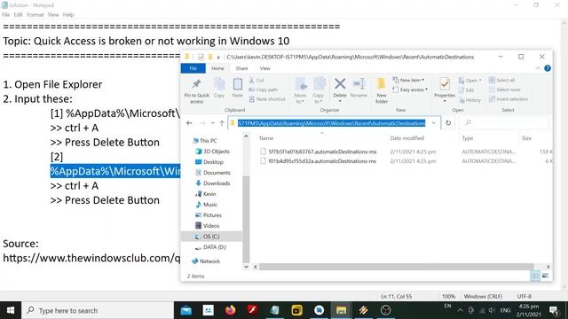The width and height of the screenshot is (568, 319).
Task: Open the Copy to menu
Action: click(x=319, y=90)
